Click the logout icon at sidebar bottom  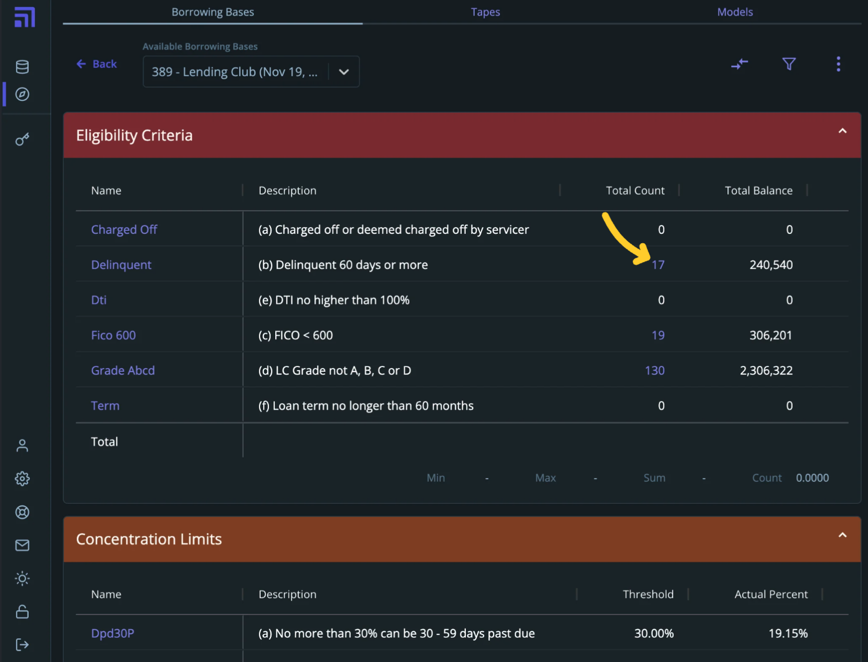click(x=22, y=645)
